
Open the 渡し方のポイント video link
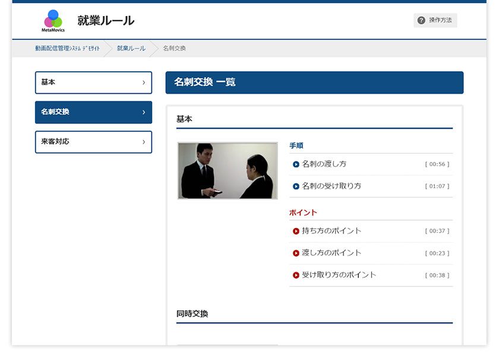[x=331, y=253]
